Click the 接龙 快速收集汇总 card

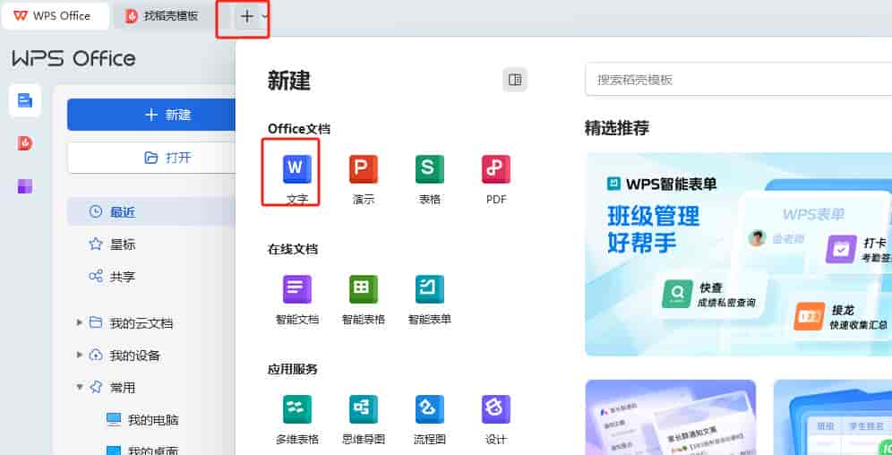841,317
